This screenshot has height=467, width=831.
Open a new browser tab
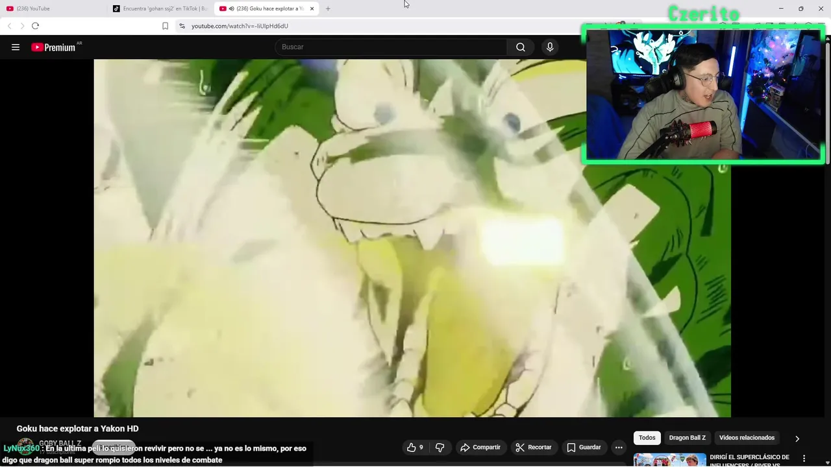click(x=328, y=8)
